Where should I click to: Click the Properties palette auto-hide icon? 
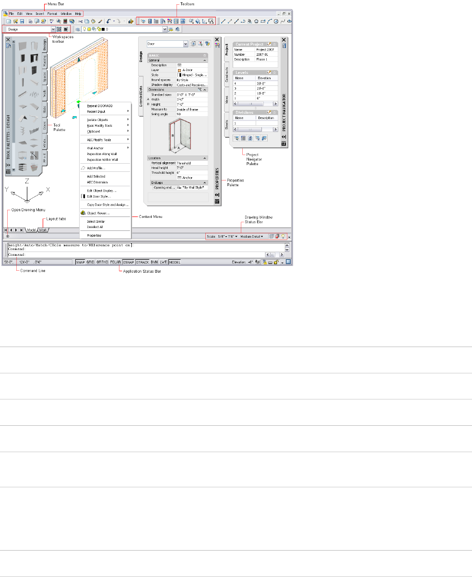click(x=217, y=195)
